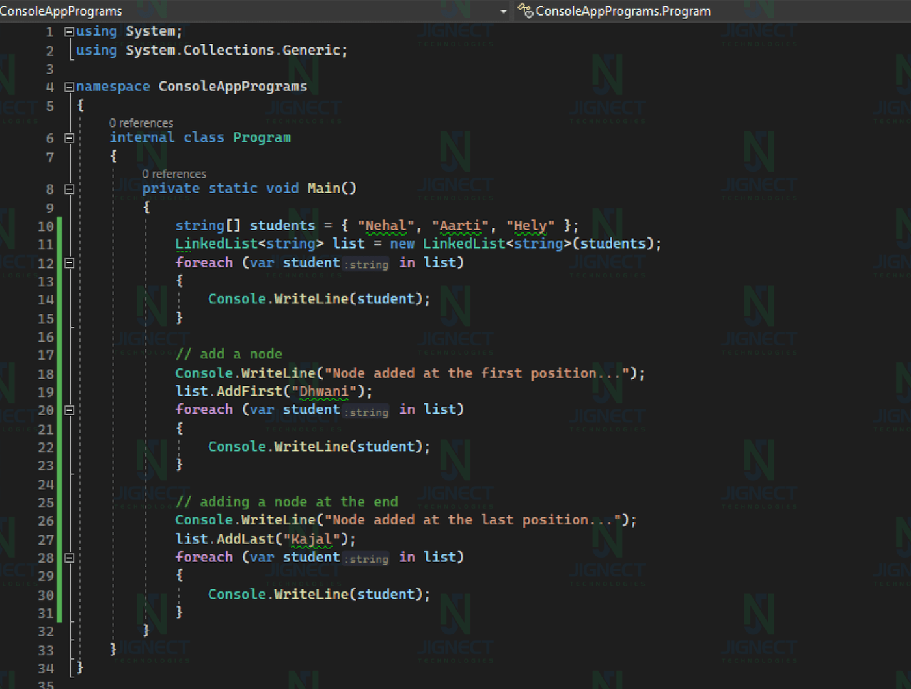Click the class icon beside ConsoleAppPrograms.Program
This screenshot has height=689, width=911.
point(525,10)
